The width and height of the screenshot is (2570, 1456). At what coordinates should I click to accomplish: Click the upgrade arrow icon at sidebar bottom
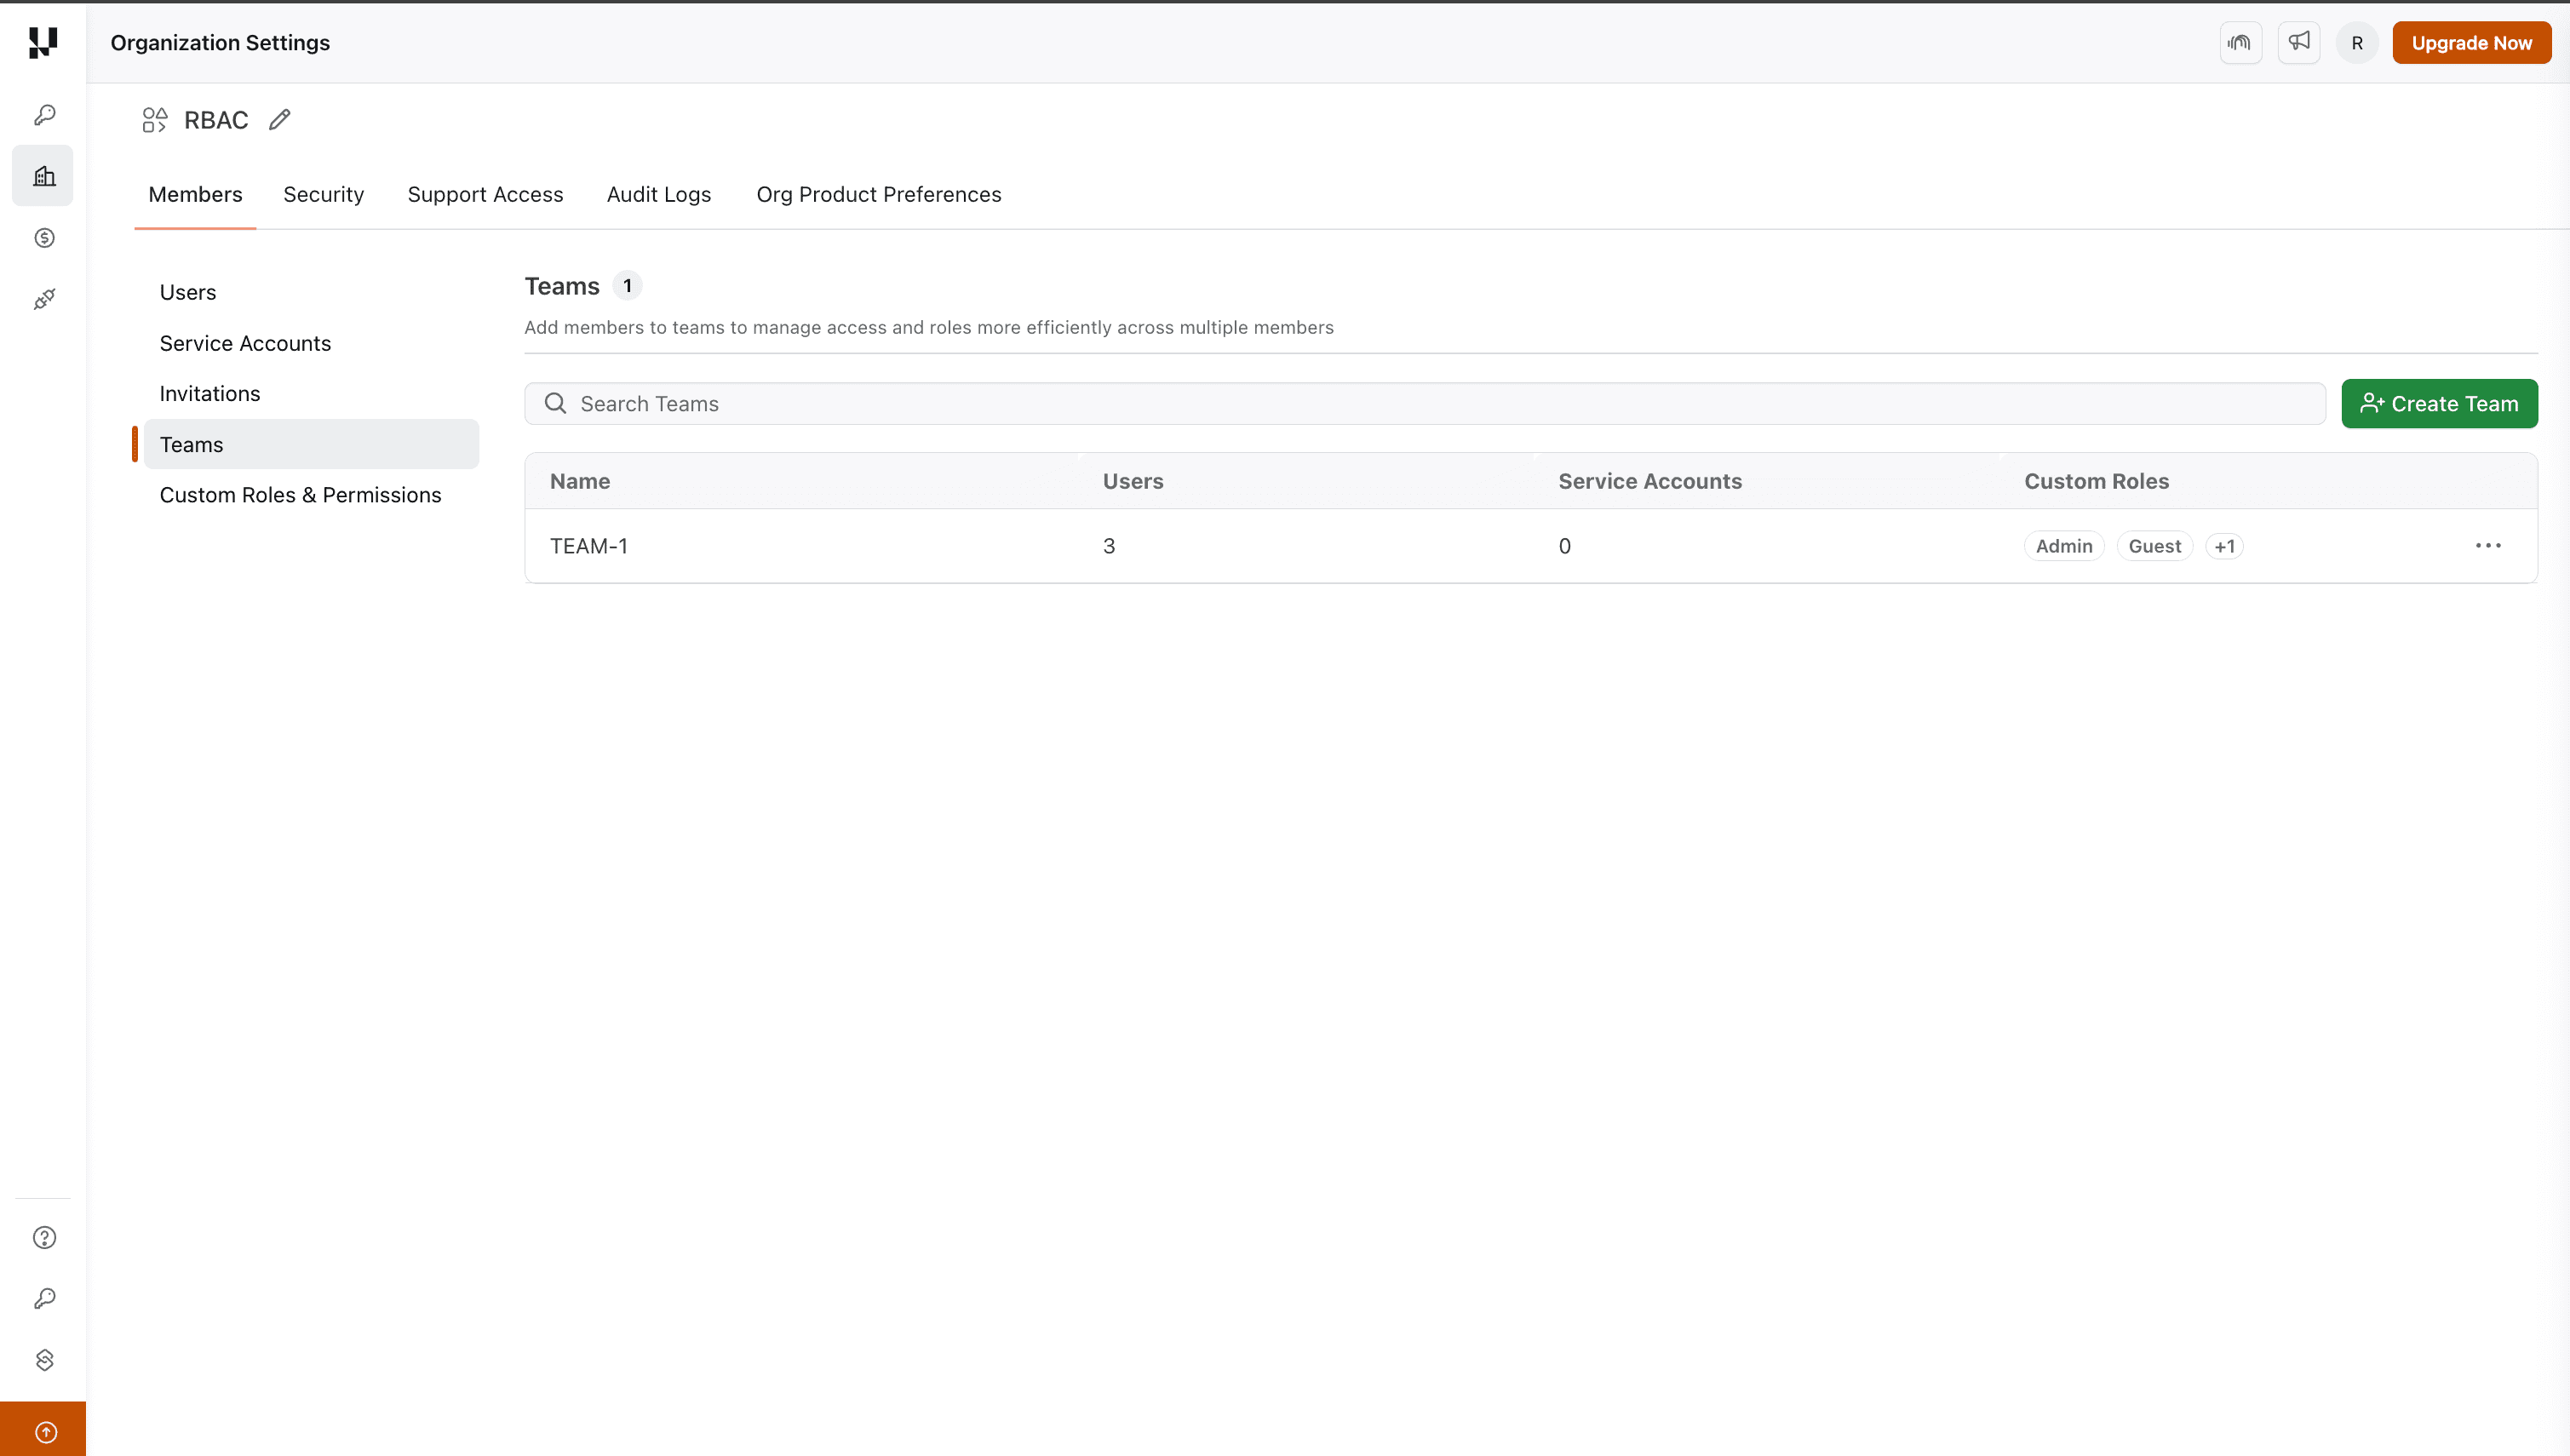coord(44,1430)
